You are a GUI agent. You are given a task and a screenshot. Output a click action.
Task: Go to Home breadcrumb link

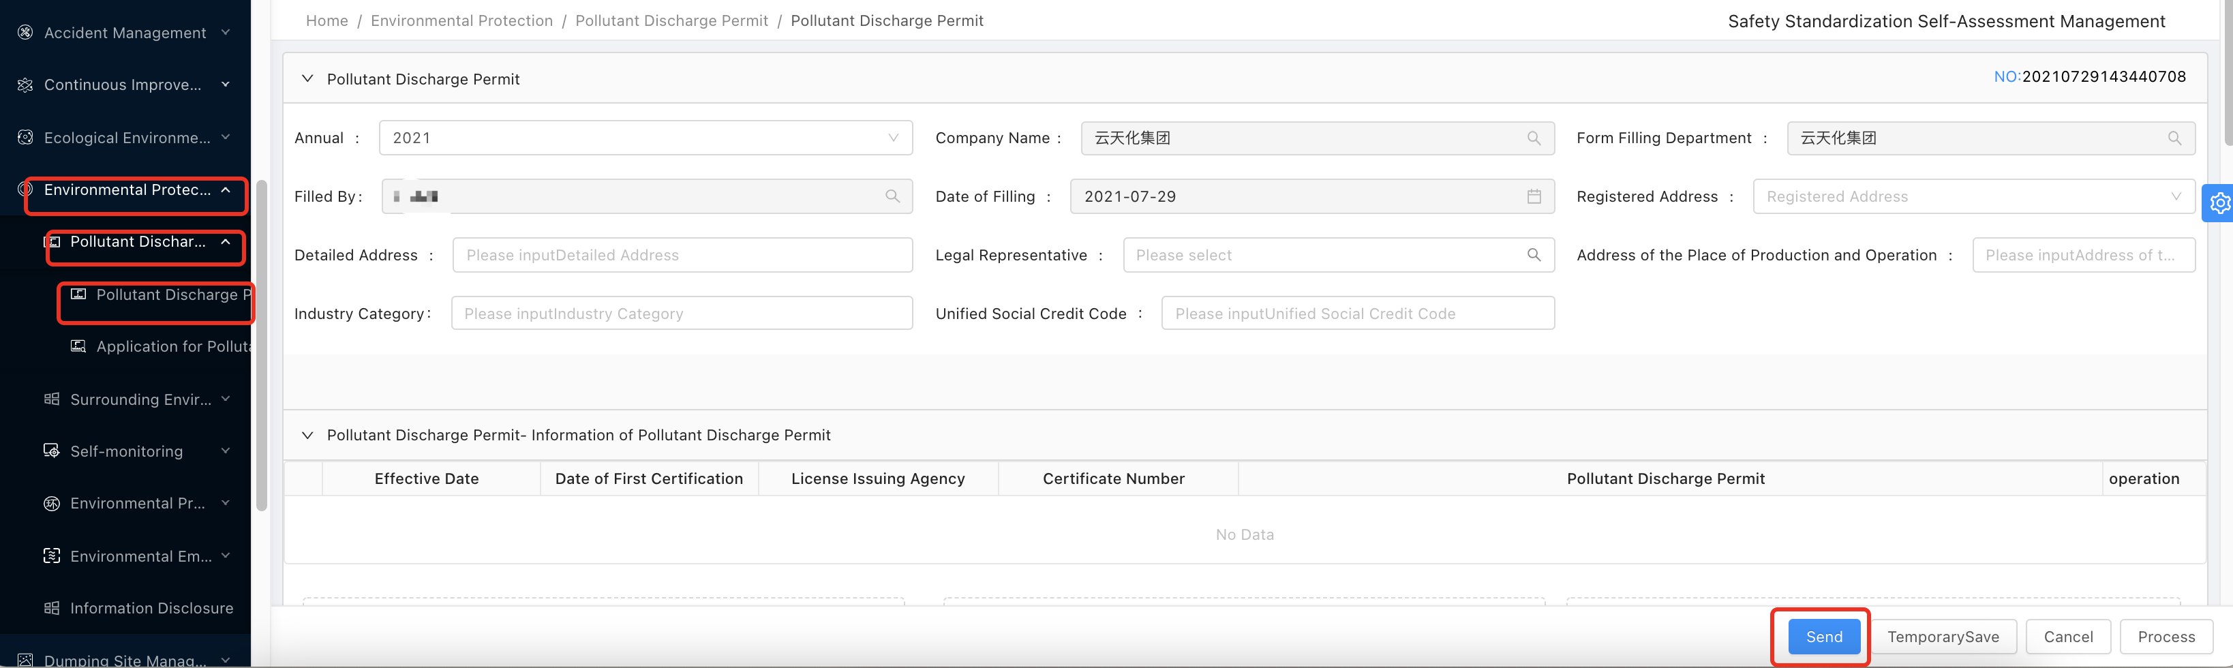(x=326, y=21)
